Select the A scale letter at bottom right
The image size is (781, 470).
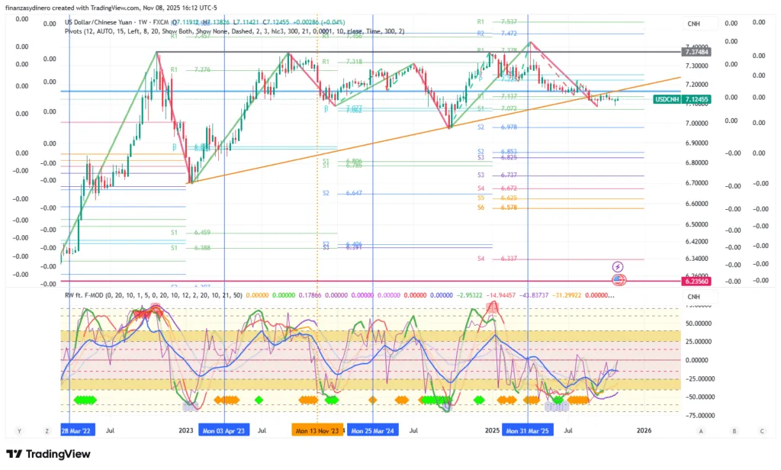701,431
